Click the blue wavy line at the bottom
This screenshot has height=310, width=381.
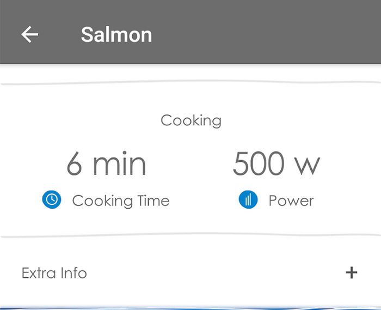click(190, 308)
